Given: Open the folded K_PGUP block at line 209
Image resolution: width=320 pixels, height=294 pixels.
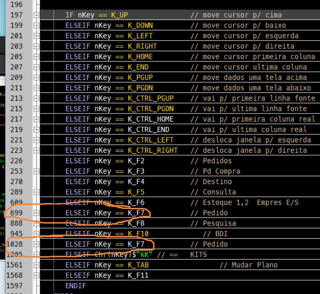Looking at the screenshot, I should [x=36, y=77].
